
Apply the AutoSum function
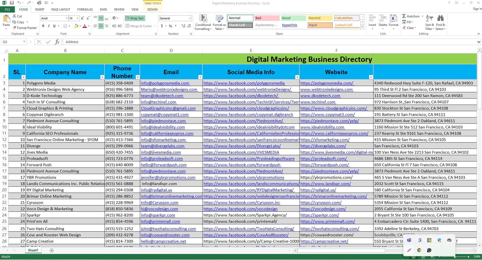coord(411,16)
